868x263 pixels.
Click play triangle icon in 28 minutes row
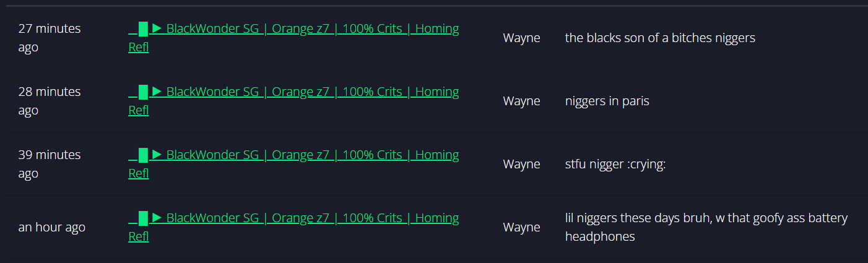(157, 92)
